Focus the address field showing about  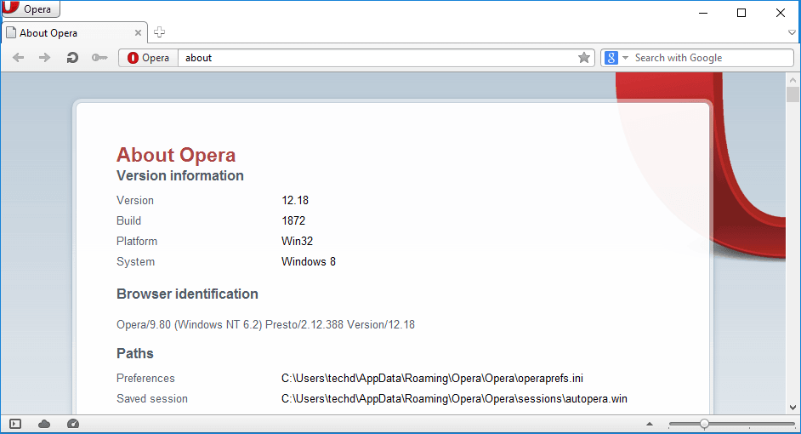coord(377,58)
